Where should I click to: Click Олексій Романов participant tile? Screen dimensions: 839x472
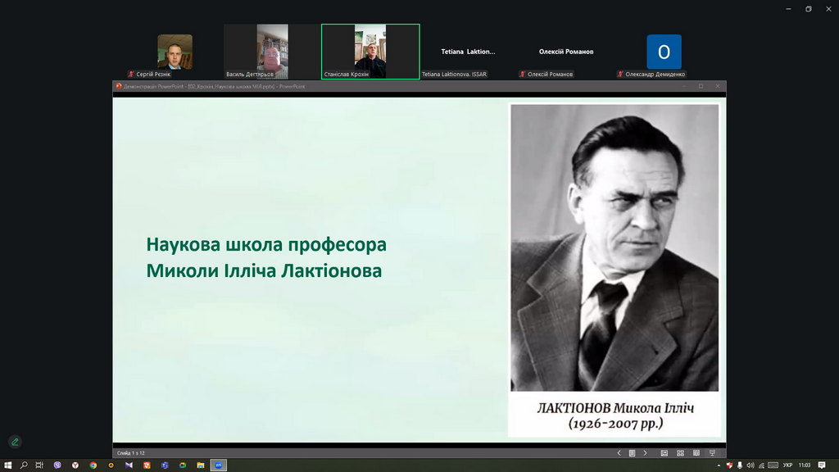pyautogui.click(x=565, y=52)
